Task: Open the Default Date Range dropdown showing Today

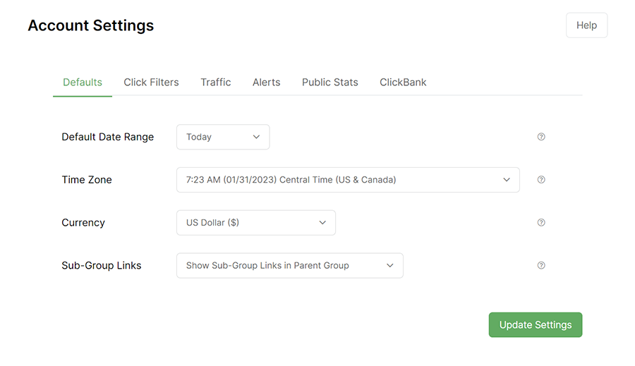Action: pos(222,137)
